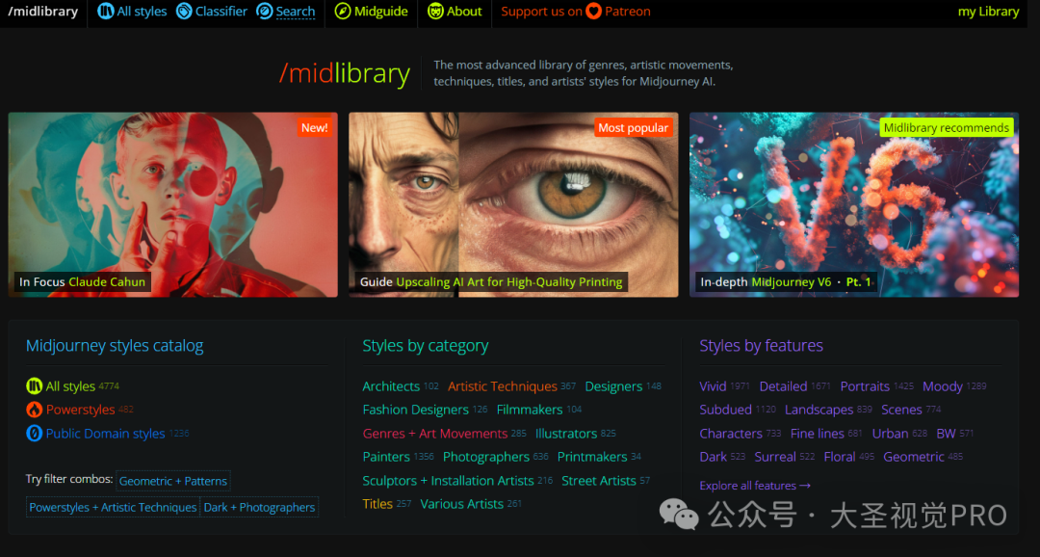This screenshot has width=1040, height=557.
Task: Click the Midguide icon in navbar
Action: 343,12
